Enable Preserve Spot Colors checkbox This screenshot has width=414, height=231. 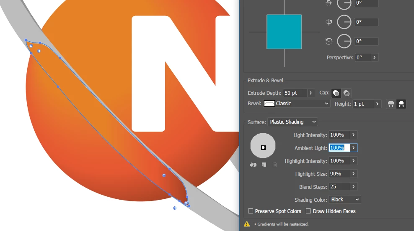point(251,211)
